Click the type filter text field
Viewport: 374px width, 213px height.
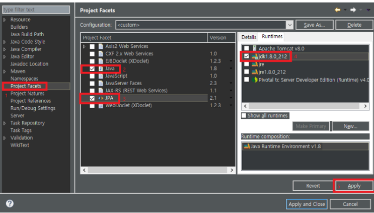pos(36,10)
